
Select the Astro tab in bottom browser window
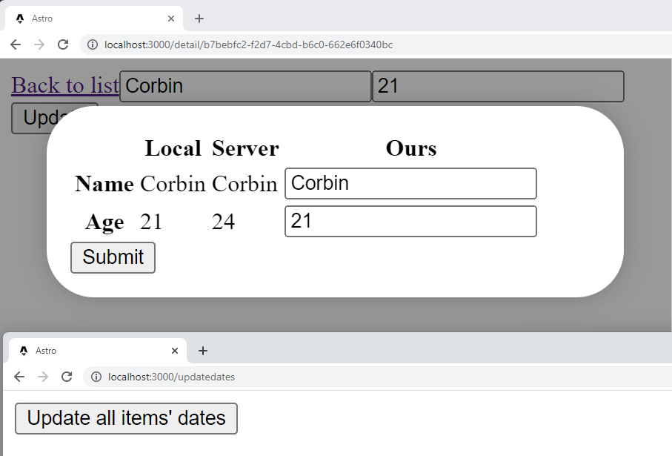(x=97, y=351)
